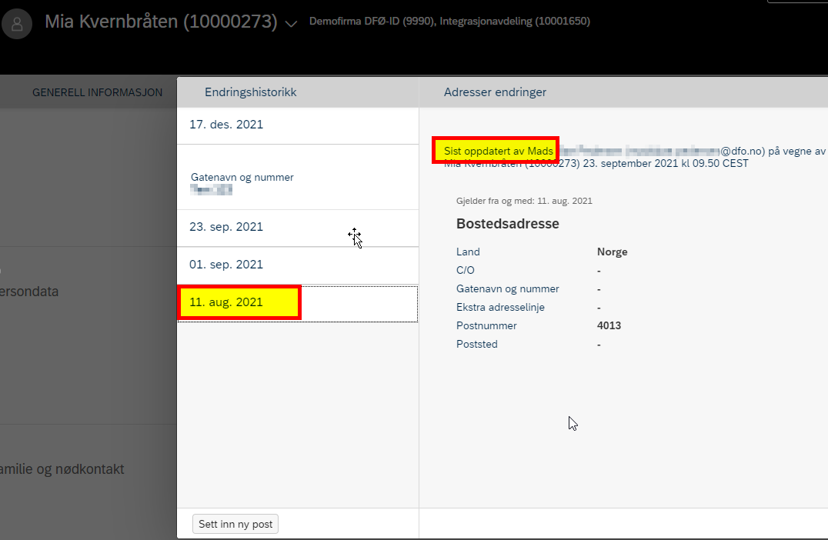Click the Postnummer value 4013

(x=609, y=325)
